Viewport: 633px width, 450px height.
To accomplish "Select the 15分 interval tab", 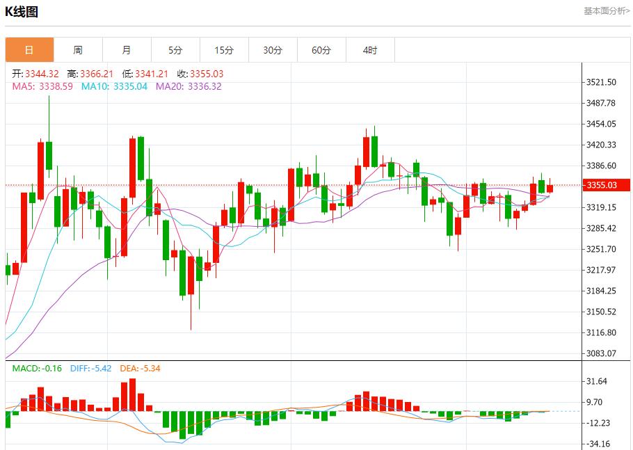I will [224, 50].
